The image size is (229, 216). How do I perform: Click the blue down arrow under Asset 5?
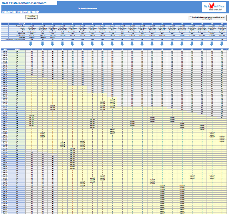coord(72,44)
